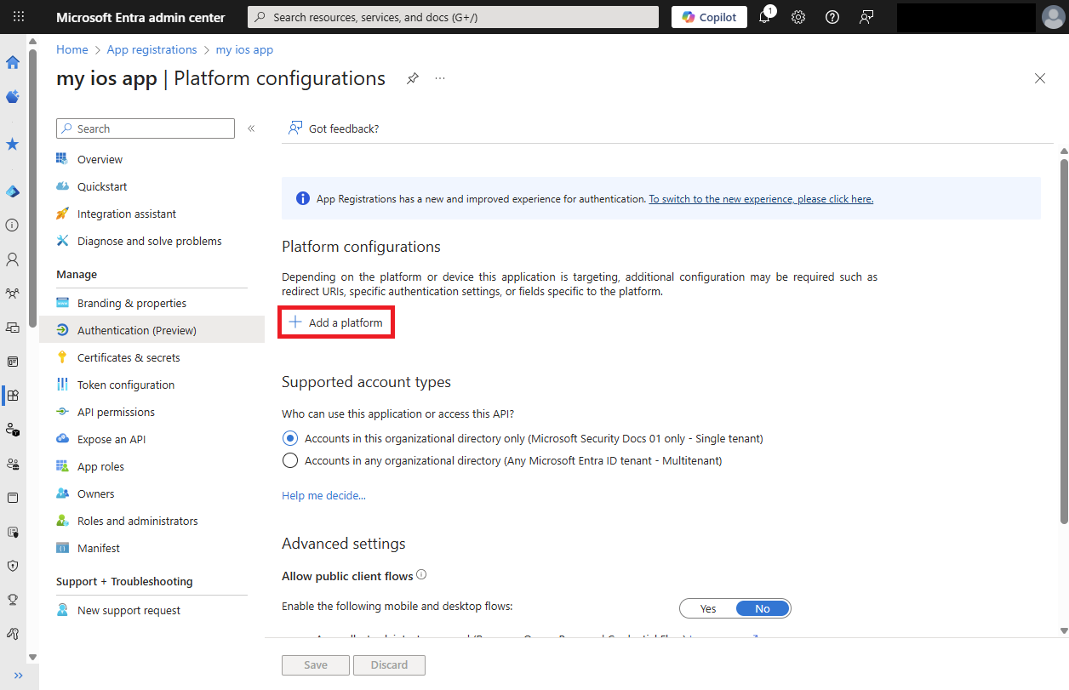Click Add a platform
Viewport: 1069px width, 690px height.
[x=337, y=323]
